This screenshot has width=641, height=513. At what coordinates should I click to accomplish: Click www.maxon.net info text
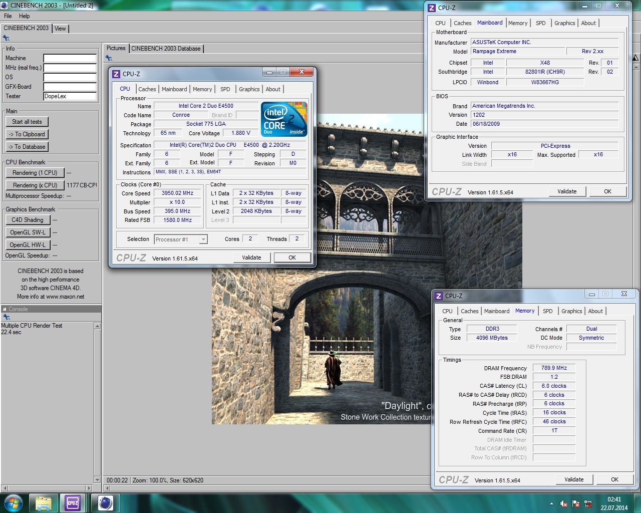(x=65, y=297)
